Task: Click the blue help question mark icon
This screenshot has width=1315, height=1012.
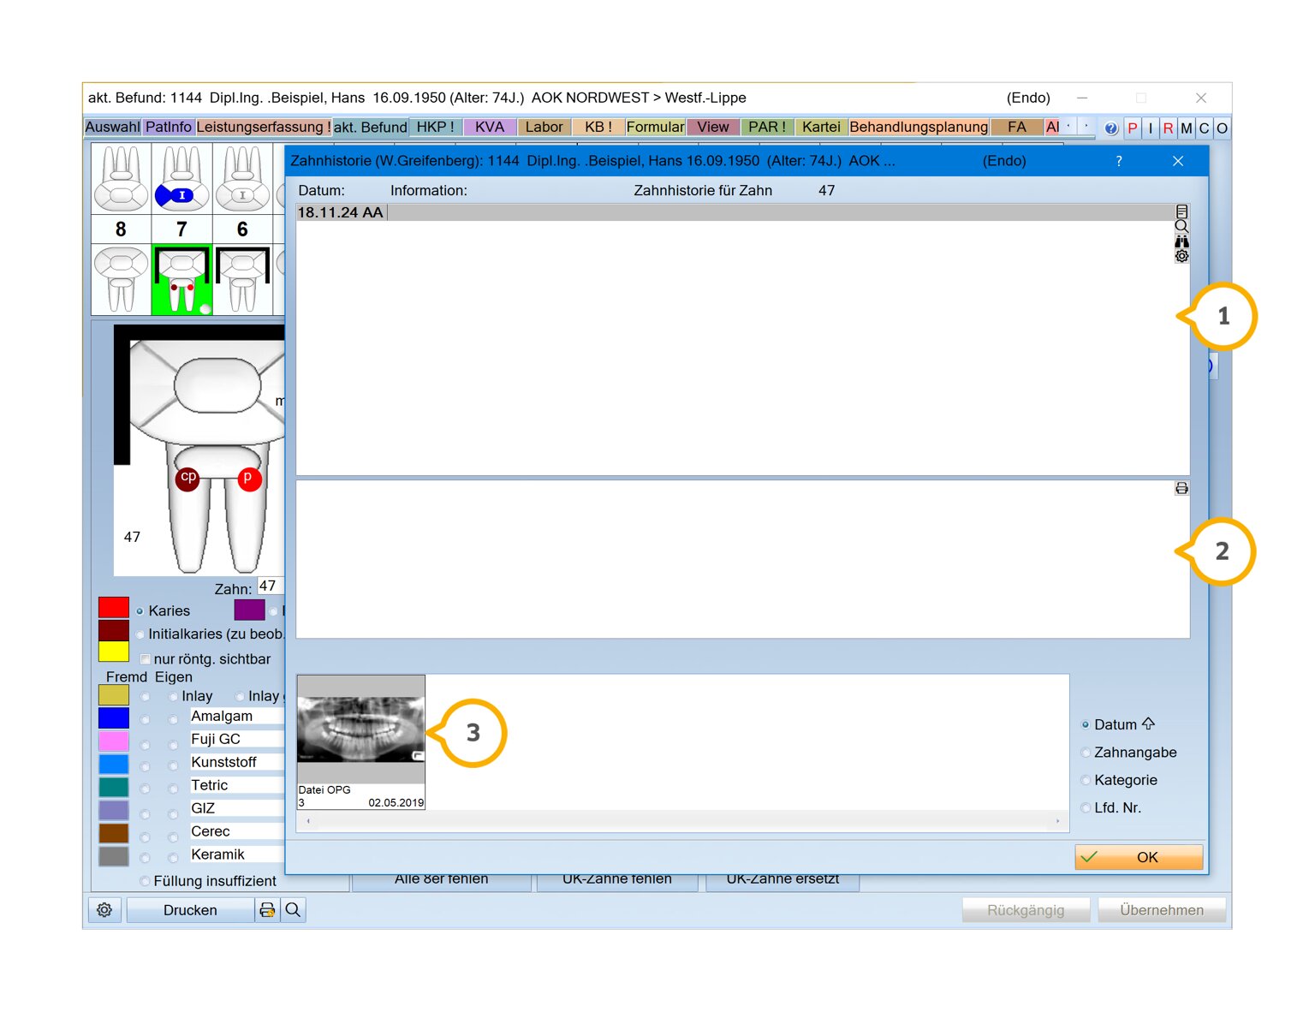Action: coord(1110,128)
